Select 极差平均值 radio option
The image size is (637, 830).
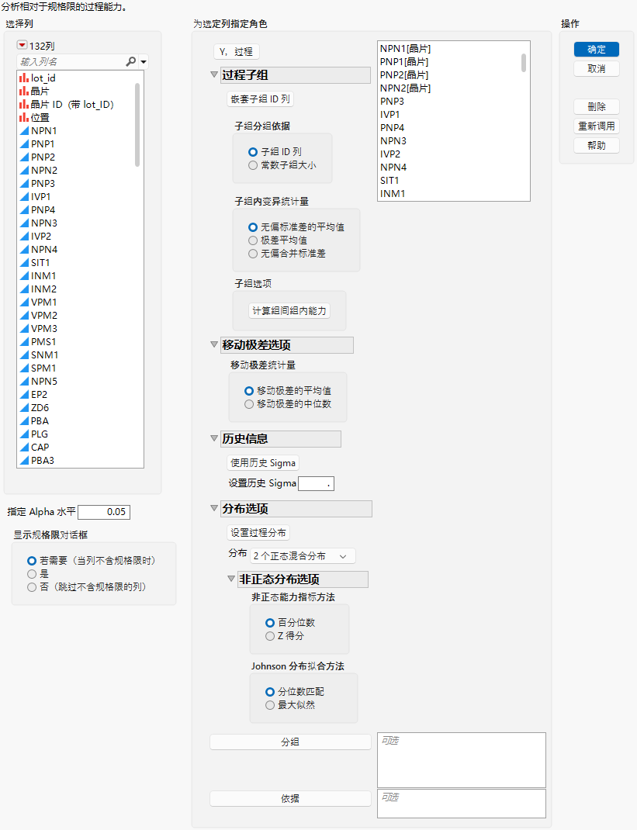coord(253,240)
